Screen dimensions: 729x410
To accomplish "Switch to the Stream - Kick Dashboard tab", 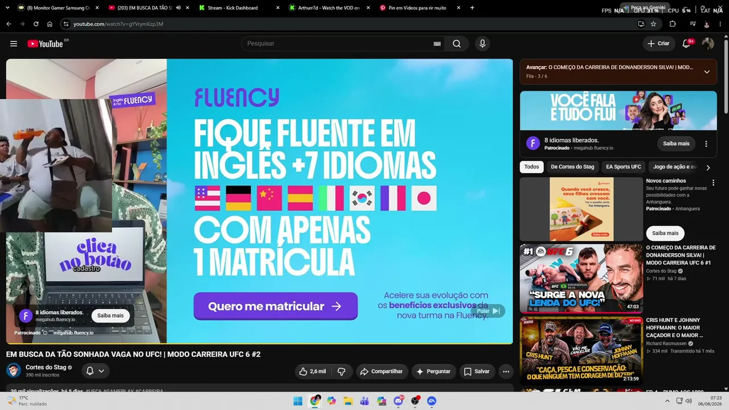I will pos(239,8).
